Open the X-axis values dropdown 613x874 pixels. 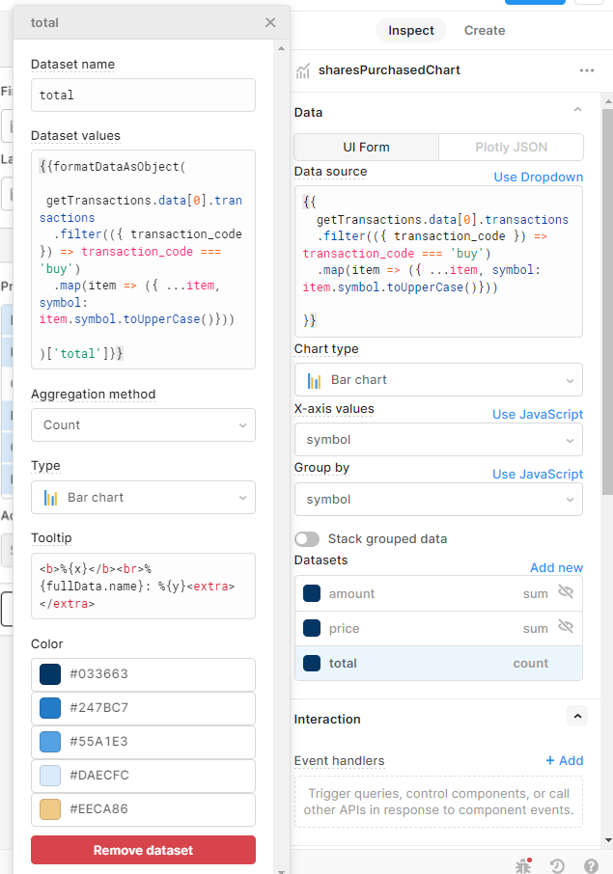pyautogui.click(x=438, y=440)
